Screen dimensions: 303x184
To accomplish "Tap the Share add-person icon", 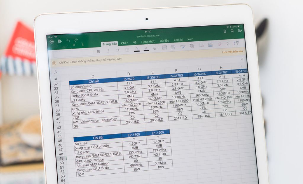I will point(240,30).
